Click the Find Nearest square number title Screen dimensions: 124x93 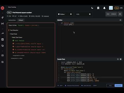point(22,13)
